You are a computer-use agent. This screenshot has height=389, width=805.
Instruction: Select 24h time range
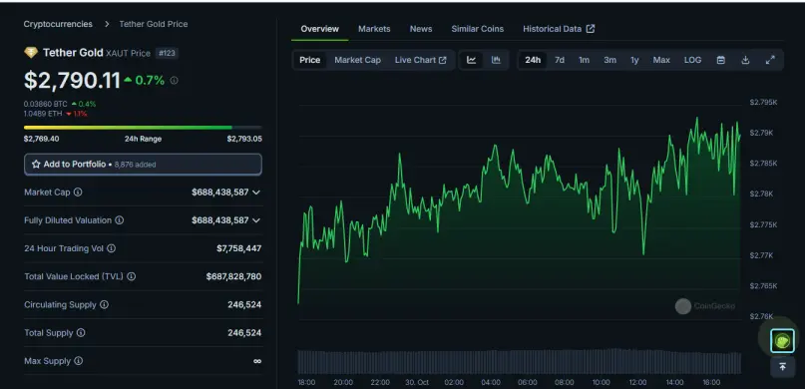click(x=533, y=60)
